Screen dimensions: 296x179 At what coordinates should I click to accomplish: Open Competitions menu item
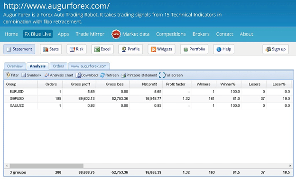point(171,34)
